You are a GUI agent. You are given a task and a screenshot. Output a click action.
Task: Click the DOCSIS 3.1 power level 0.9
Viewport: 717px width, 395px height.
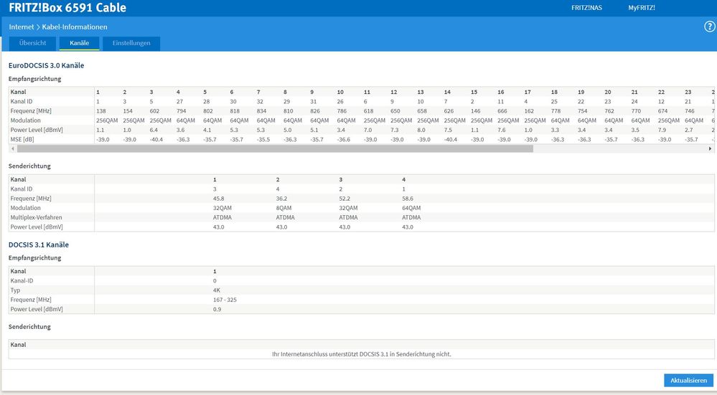(217, 310)
